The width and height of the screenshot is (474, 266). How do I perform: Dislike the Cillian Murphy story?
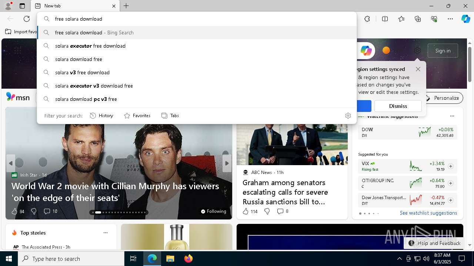tap(34, 211)
